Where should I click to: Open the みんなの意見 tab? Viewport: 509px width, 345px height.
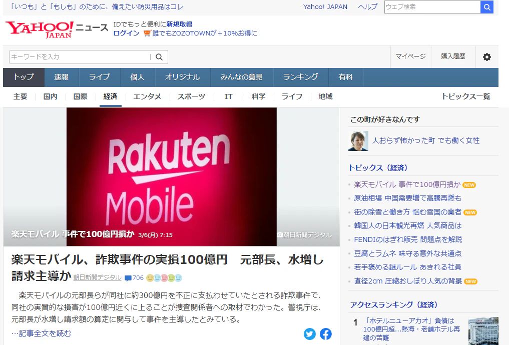tap(242, 77)
